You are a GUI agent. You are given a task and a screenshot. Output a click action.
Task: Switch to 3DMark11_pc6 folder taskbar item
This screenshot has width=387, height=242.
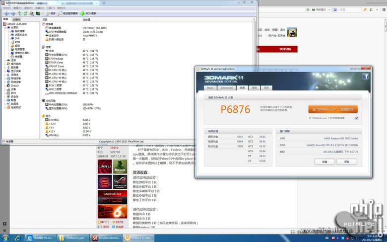coord(73,238)
